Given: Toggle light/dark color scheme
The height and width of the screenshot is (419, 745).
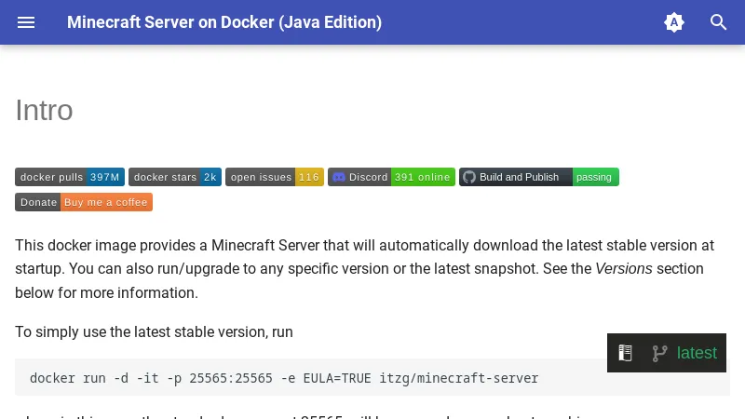Looking at the screenshot, I should click(674, 22).
